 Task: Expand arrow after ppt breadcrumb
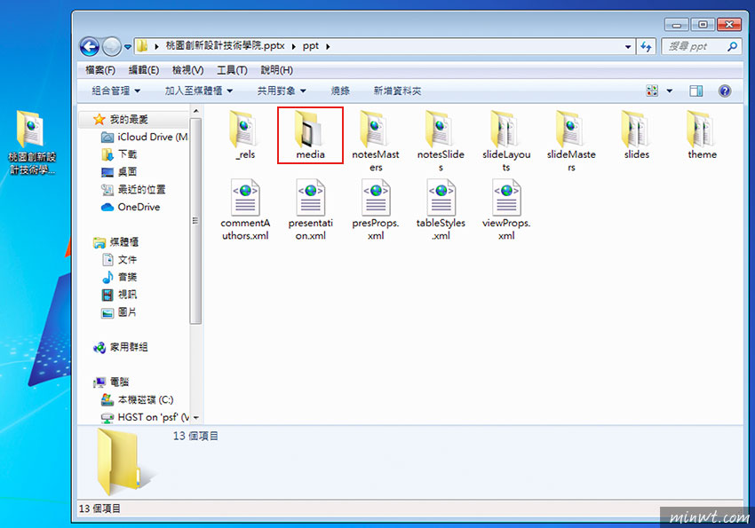[328, 47]
